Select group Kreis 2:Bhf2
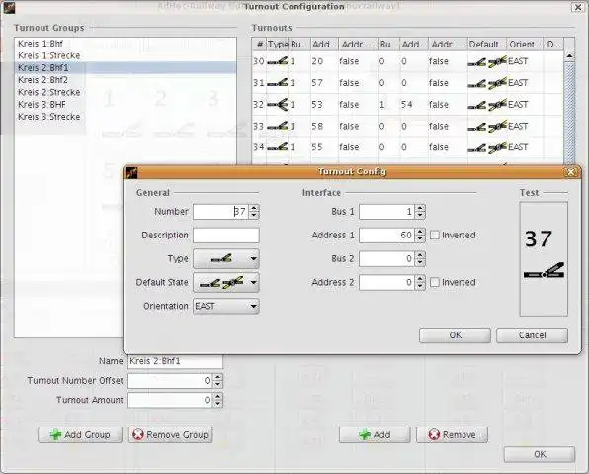589x474 pixels. [126, 80]
